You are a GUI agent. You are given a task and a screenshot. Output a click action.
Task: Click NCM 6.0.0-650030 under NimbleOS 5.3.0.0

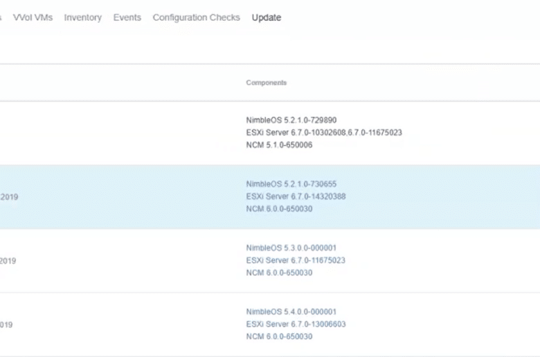(279, 273)
